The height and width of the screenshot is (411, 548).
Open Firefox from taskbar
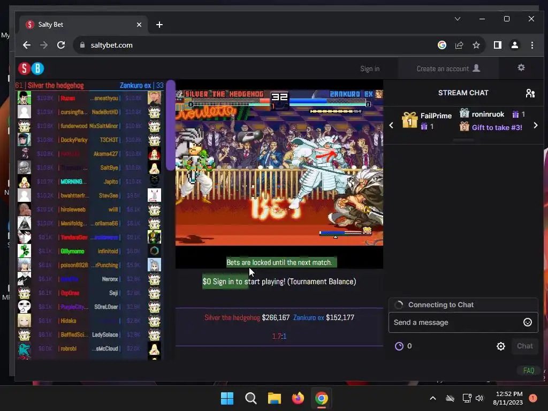pos(298,398)
